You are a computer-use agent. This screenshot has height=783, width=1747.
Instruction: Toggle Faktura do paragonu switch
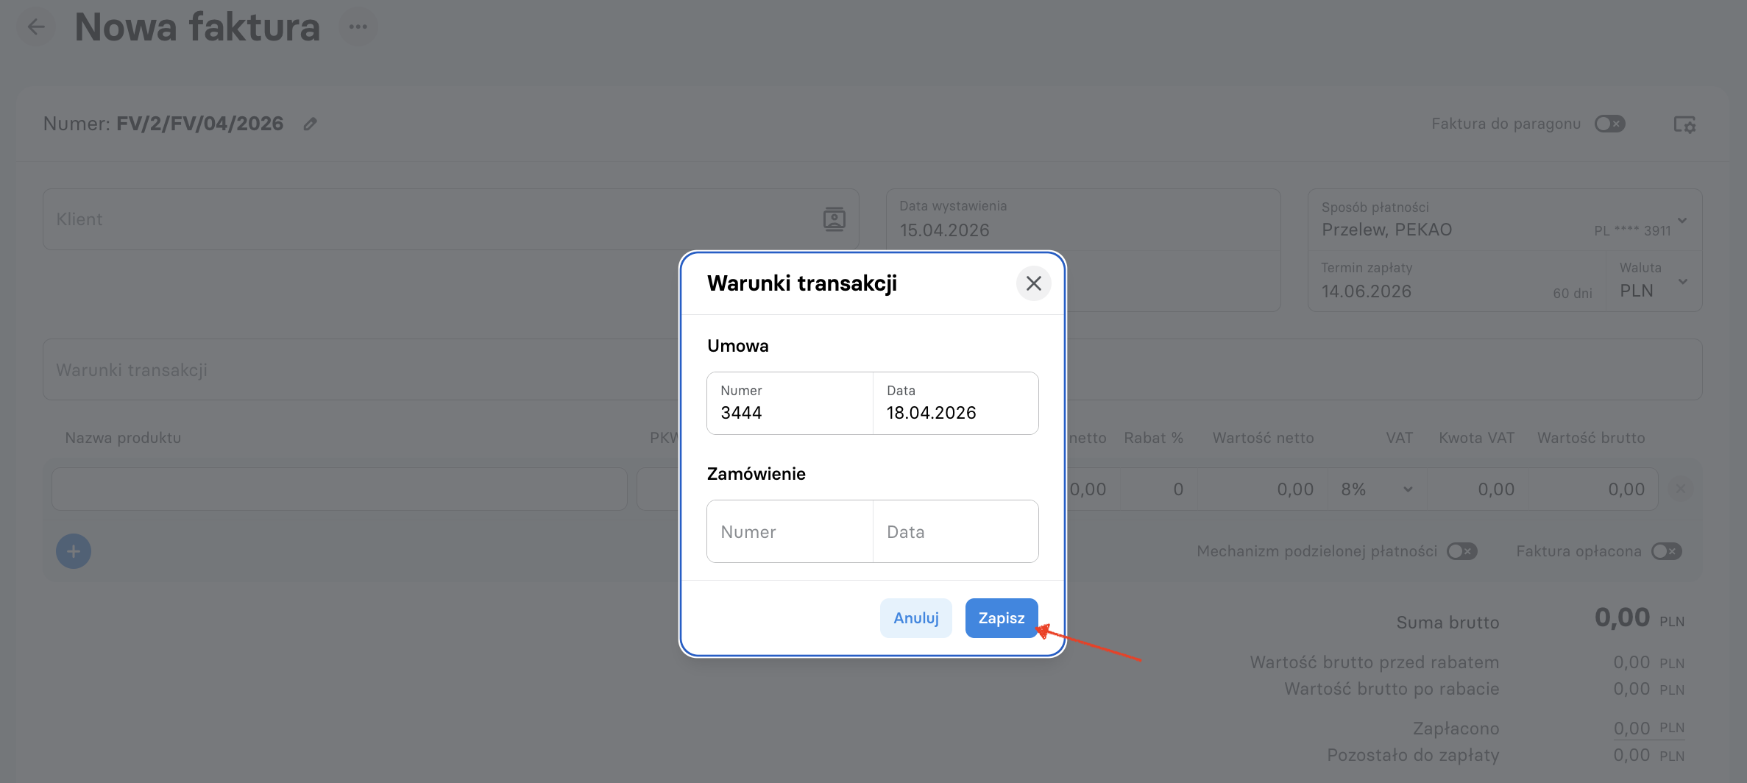click(1609, 124)
